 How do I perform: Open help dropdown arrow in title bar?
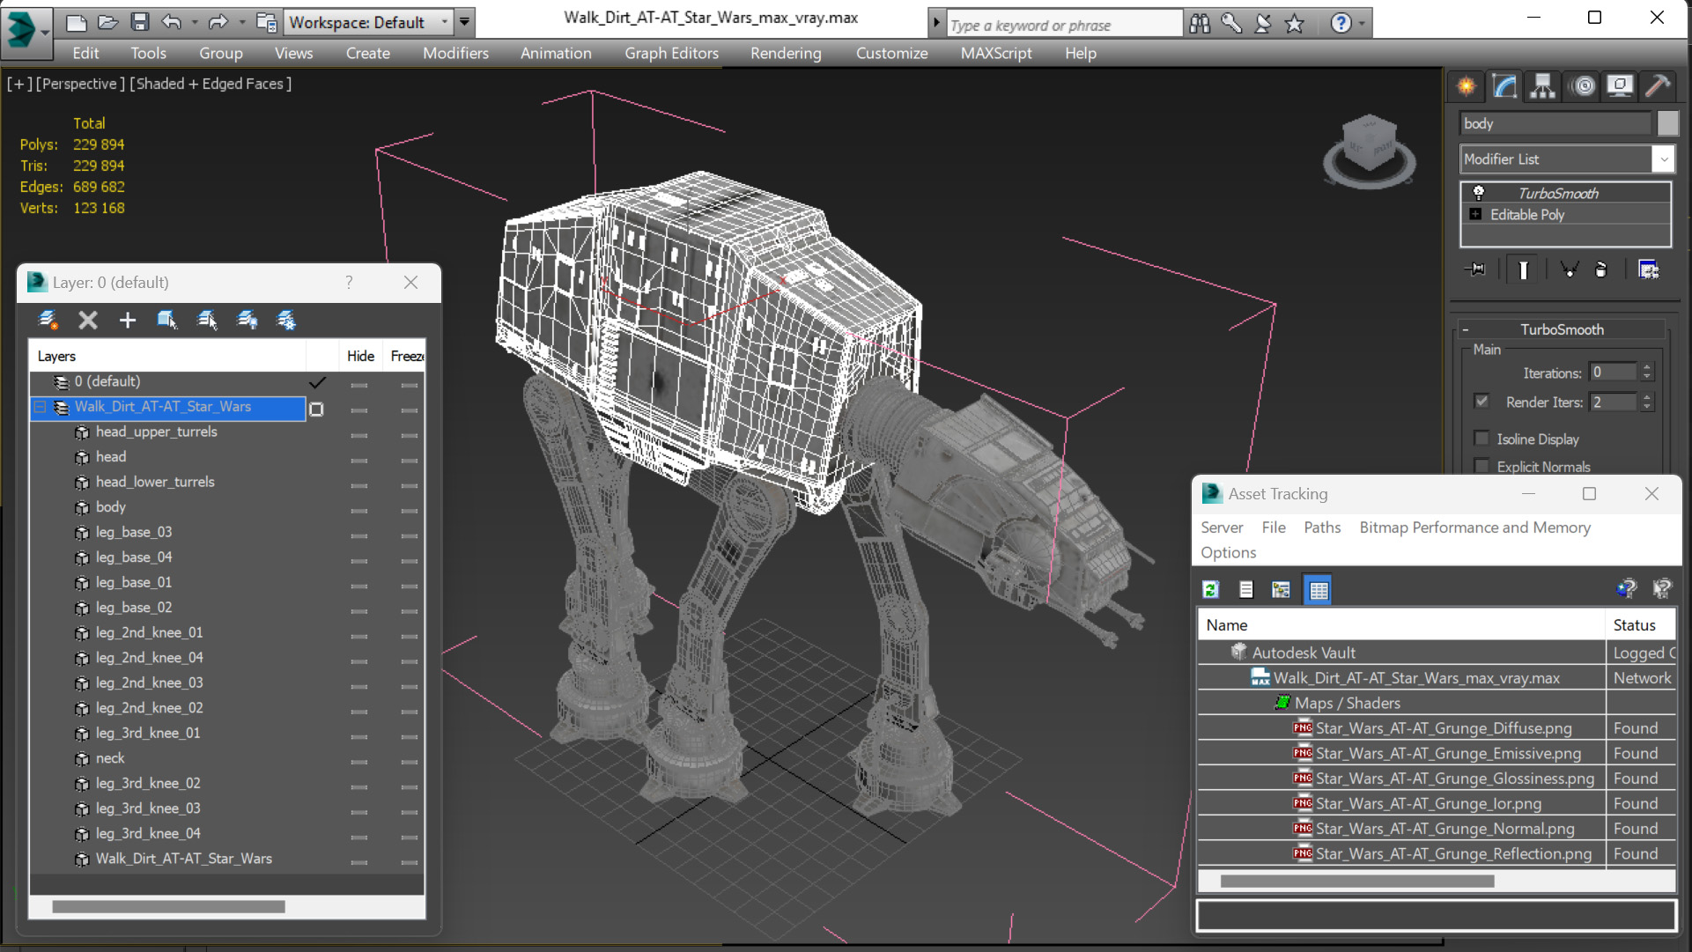[x=1363, y=24]
